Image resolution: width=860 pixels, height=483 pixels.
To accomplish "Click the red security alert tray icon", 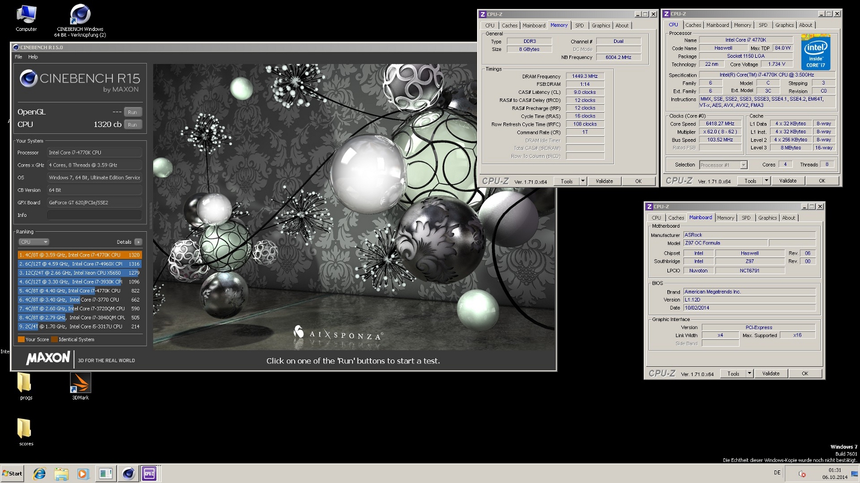I will (x=802, y=474).
